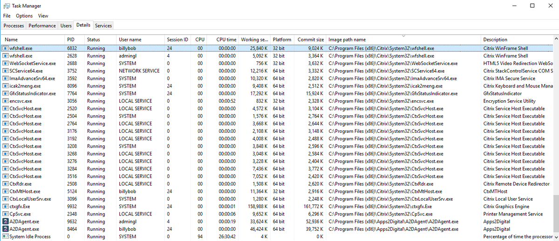Sort by the Description column header

point(517,39)
